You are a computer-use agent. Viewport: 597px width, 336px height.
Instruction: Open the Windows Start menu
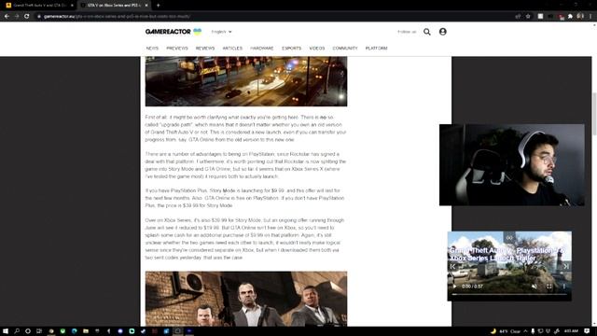coord(6,331)
